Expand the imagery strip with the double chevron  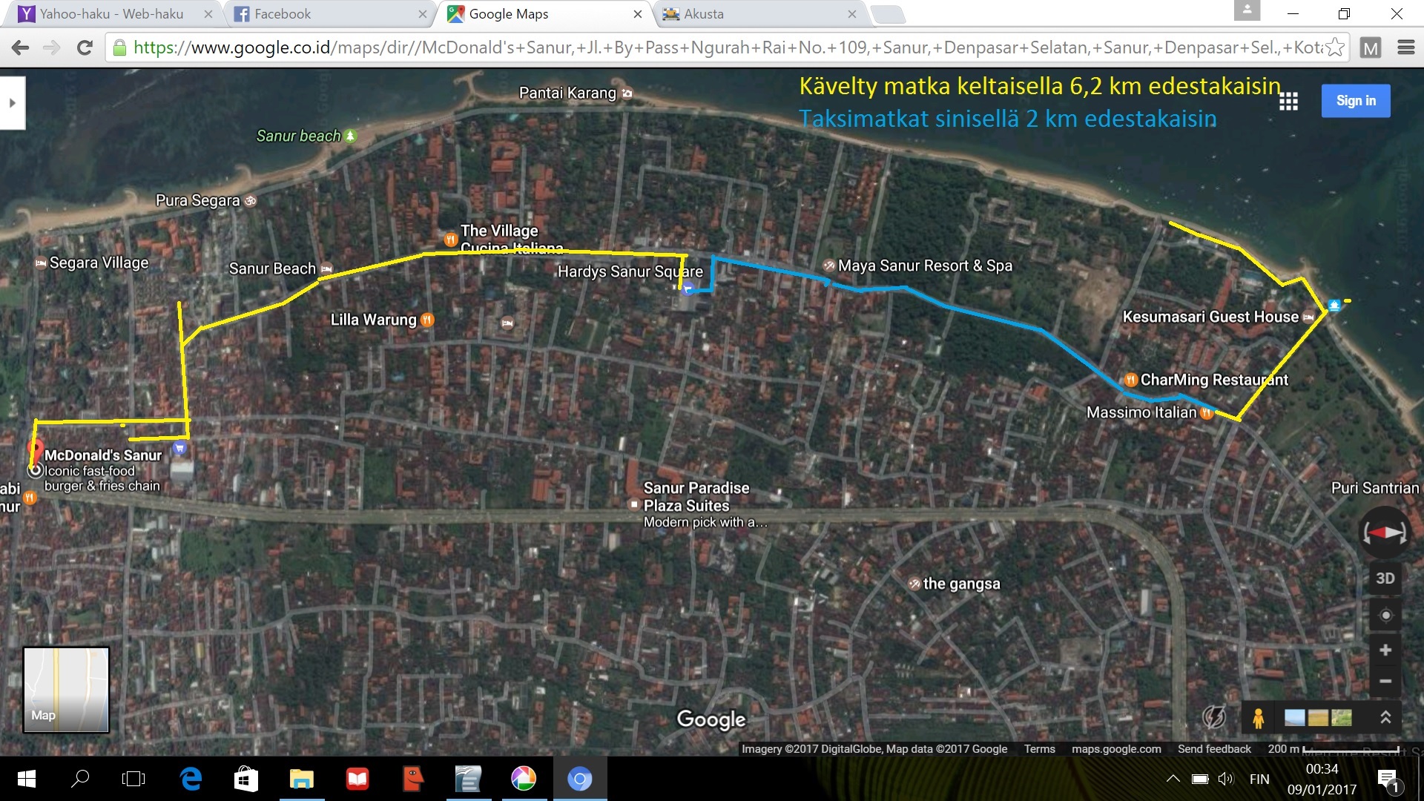1385,717
